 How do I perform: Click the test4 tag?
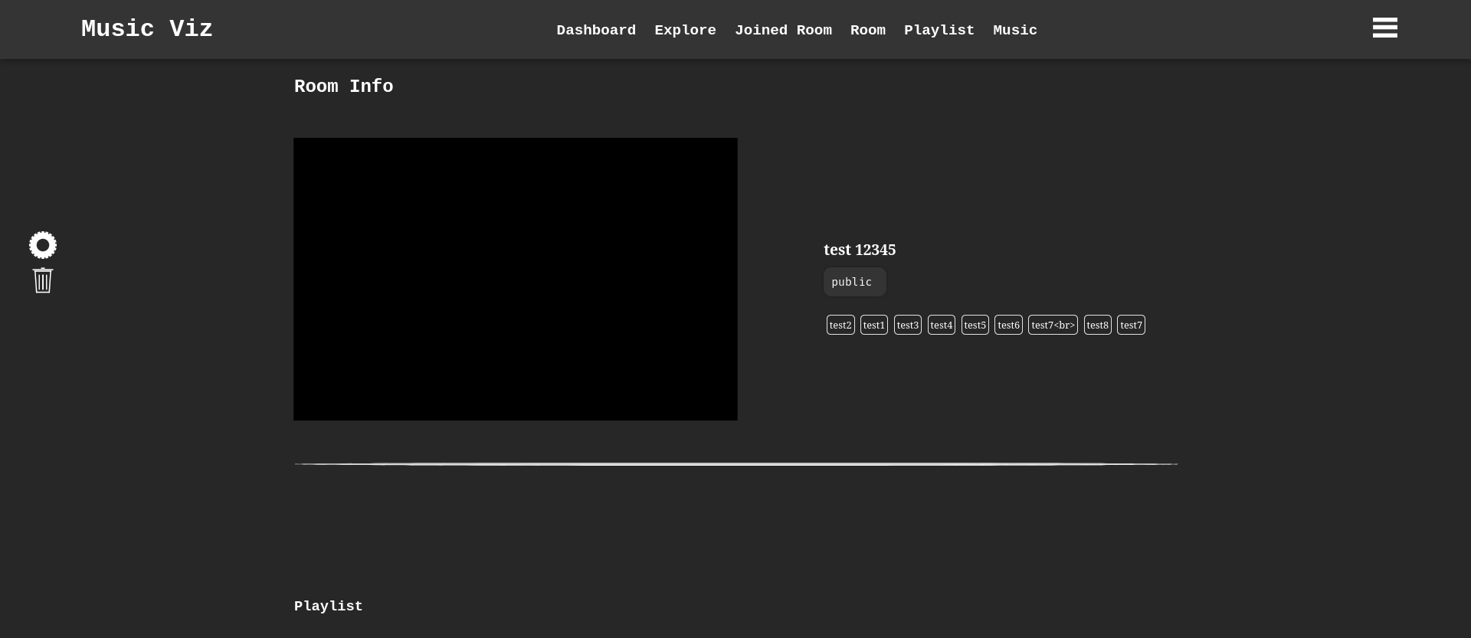[x=942, y=325]
